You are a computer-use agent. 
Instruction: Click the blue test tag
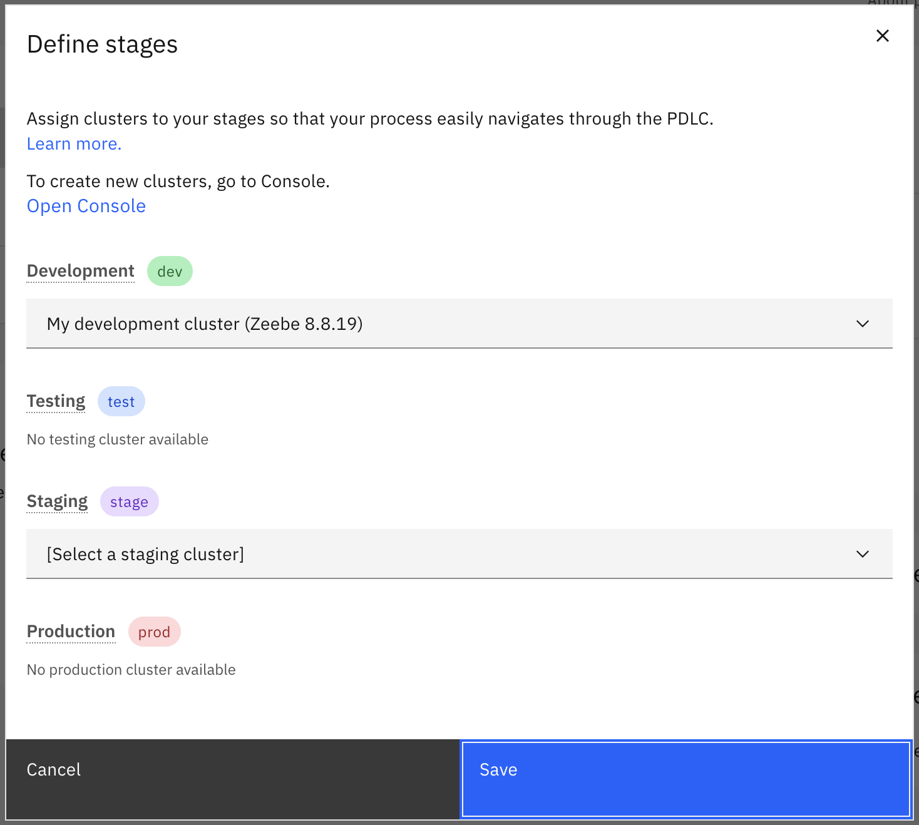pos(121,402)
